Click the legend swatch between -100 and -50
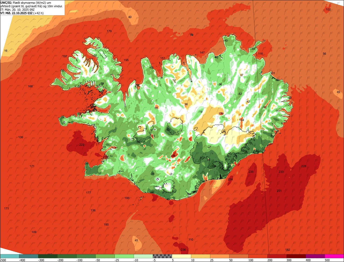Screen dimensions: 344x262 [86, 256]
